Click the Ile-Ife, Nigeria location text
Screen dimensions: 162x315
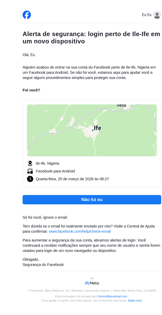click(x=48, y=163)
